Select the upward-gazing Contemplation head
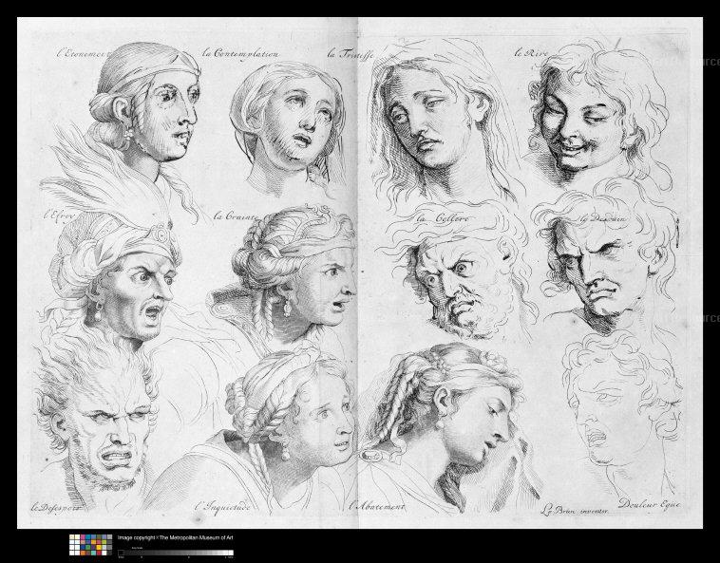The image size is (720, 563). tap(290, 126)
